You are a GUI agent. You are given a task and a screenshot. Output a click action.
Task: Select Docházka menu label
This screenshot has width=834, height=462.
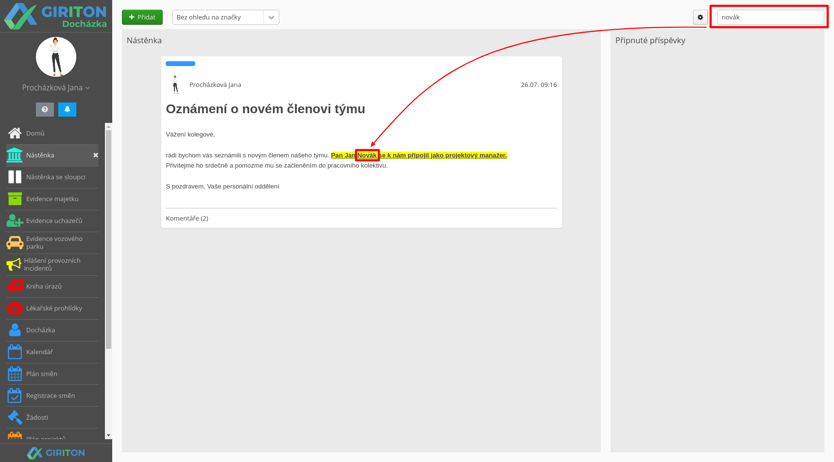click(x=41, y=330)
